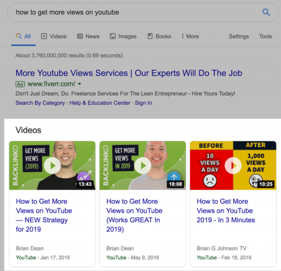Expand the www.fiverr.com ad dropdown arrow

click(x=80, y=84)
